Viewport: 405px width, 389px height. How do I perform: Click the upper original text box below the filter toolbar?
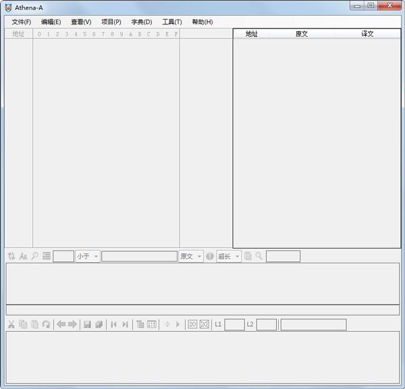[202, 284]
